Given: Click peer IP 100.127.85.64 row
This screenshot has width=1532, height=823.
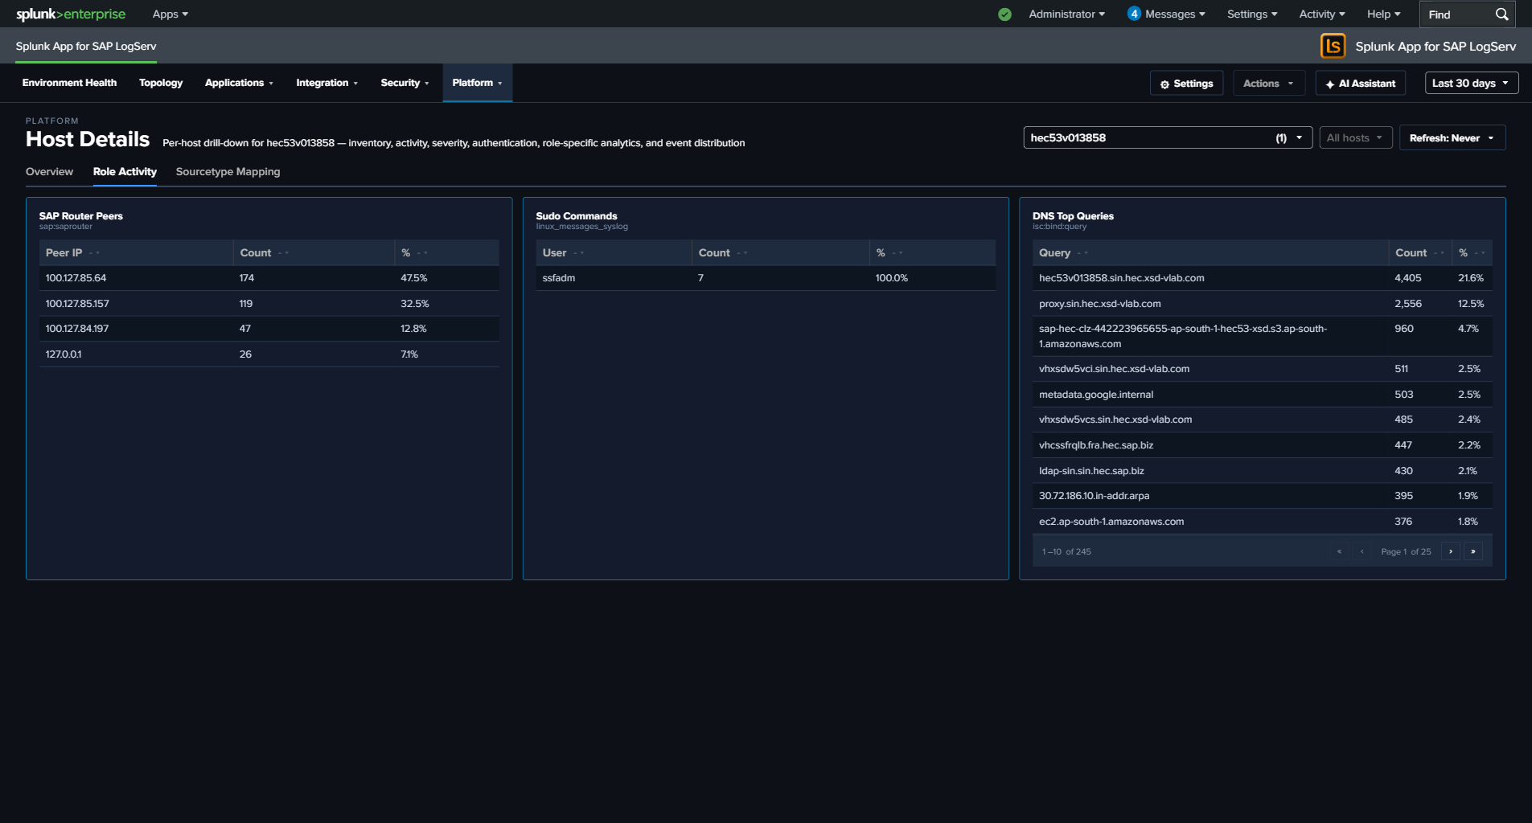Looking at the screenshot, I should click(x=269, y=278).
